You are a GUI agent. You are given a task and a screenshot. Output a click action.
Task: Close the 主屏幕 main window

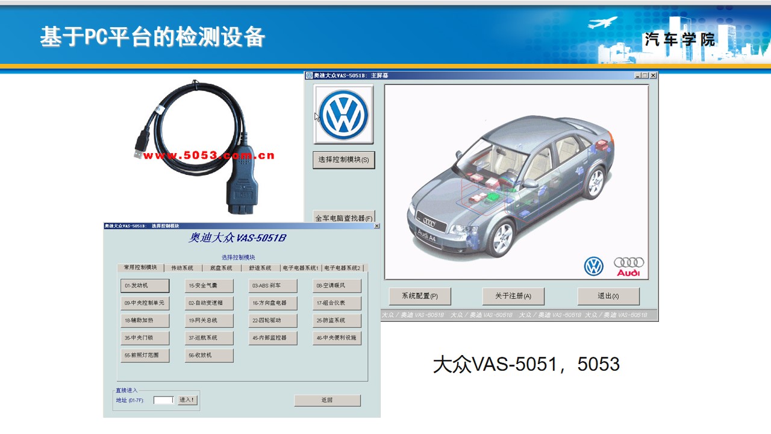coord(653,75)
